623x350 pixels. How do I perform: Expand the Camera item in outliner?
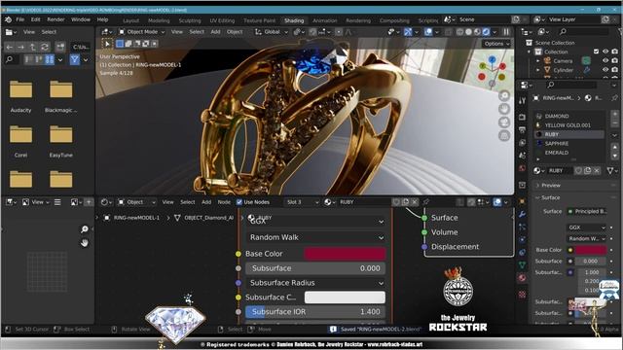pyautogui.click(x=538, y=60)
